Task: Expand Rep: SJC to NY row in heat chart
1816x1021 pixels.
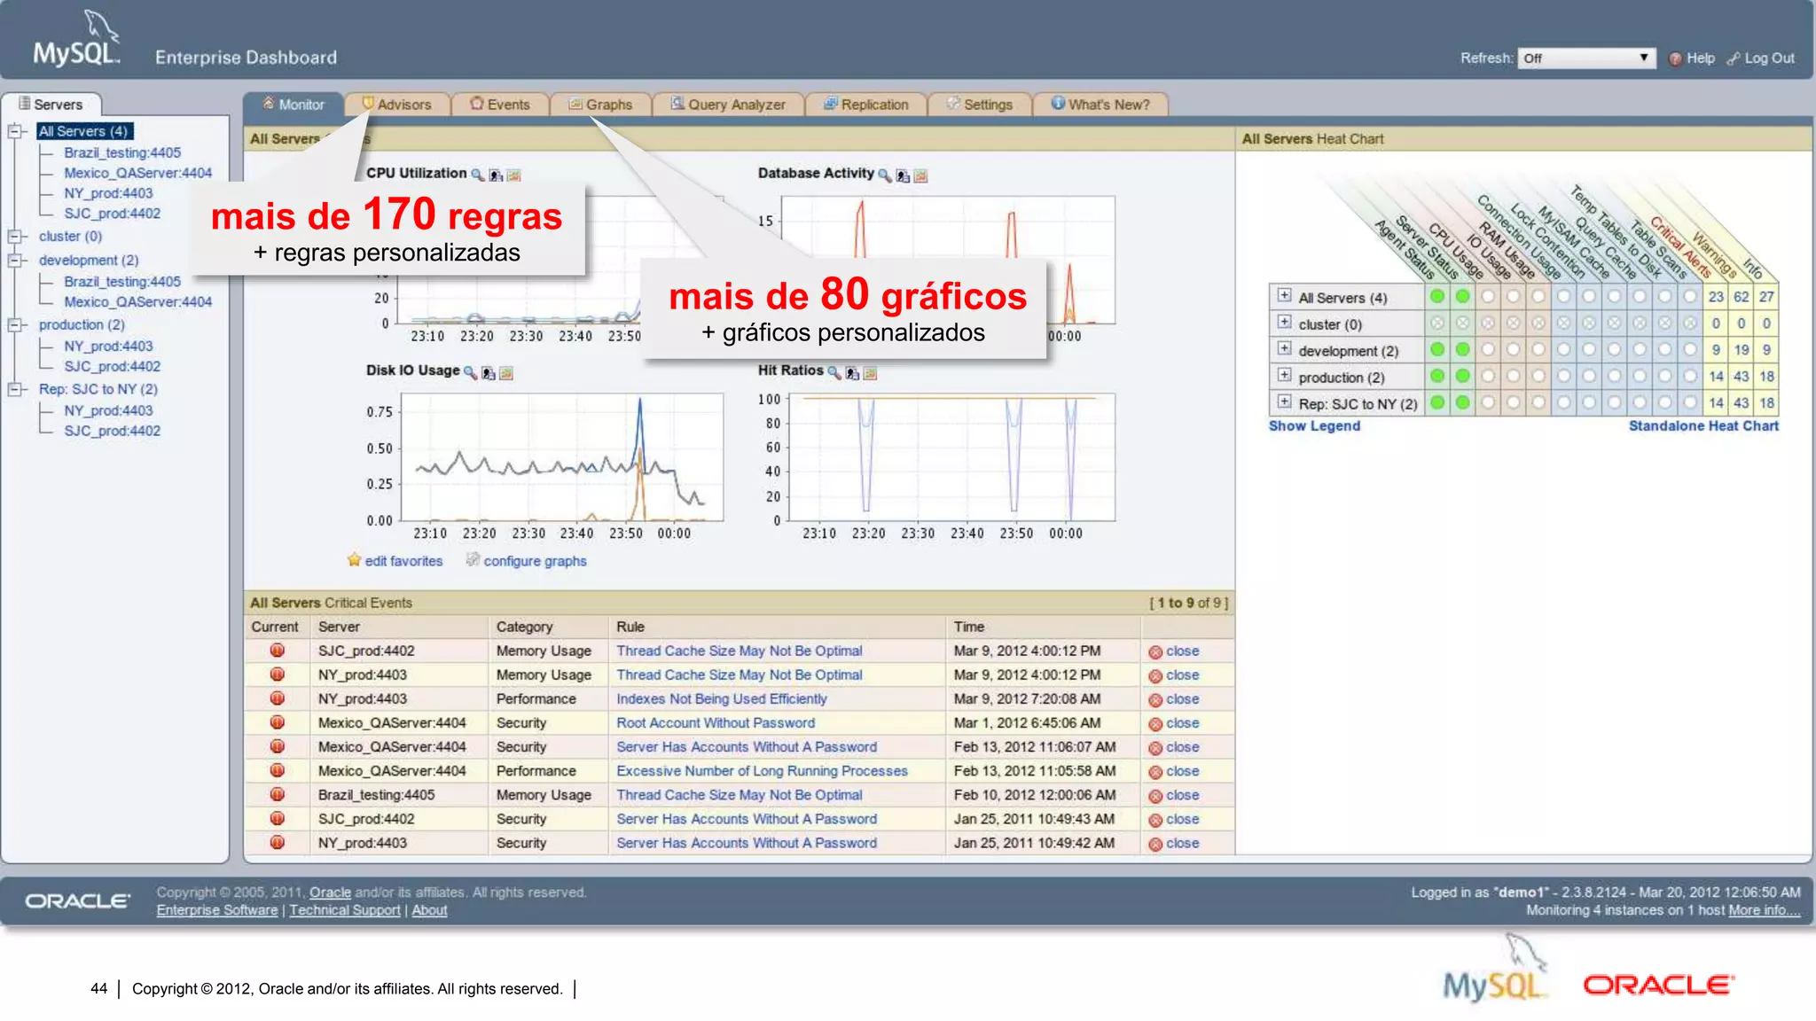Action: pos(1284,401)
